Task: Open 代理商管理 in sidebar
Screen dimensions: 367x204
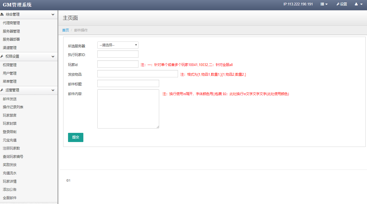Action: [11, 23]
